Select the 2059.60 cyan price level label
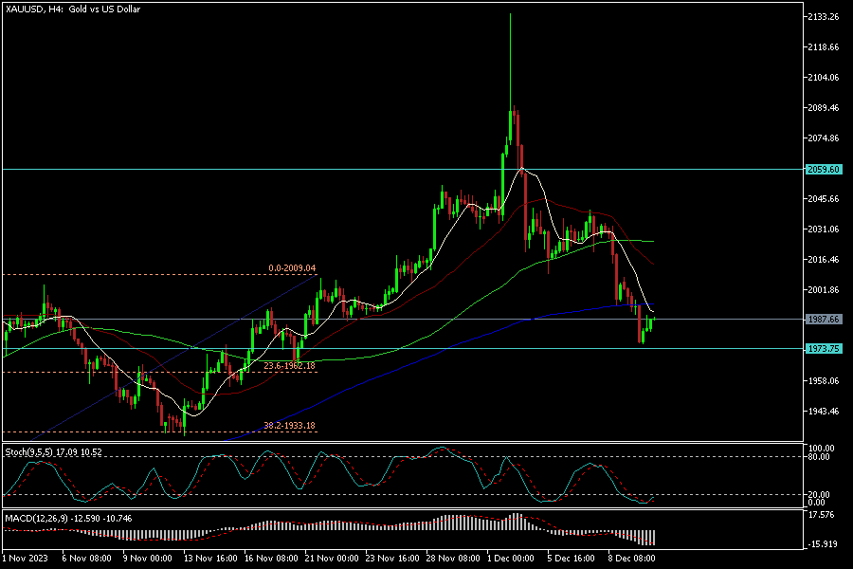853x569 pixels. (x=824, y=169)
